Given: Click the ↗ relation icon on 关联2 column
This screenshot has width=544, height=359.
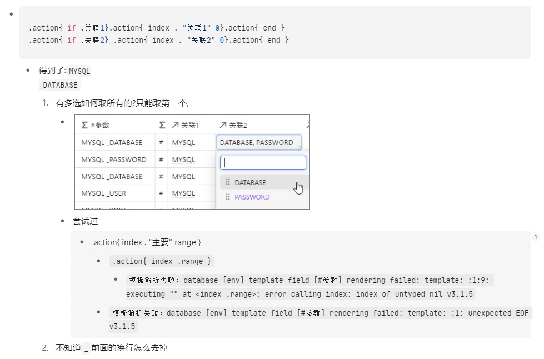Looking at the screenshot, I should tap(222, 123).
